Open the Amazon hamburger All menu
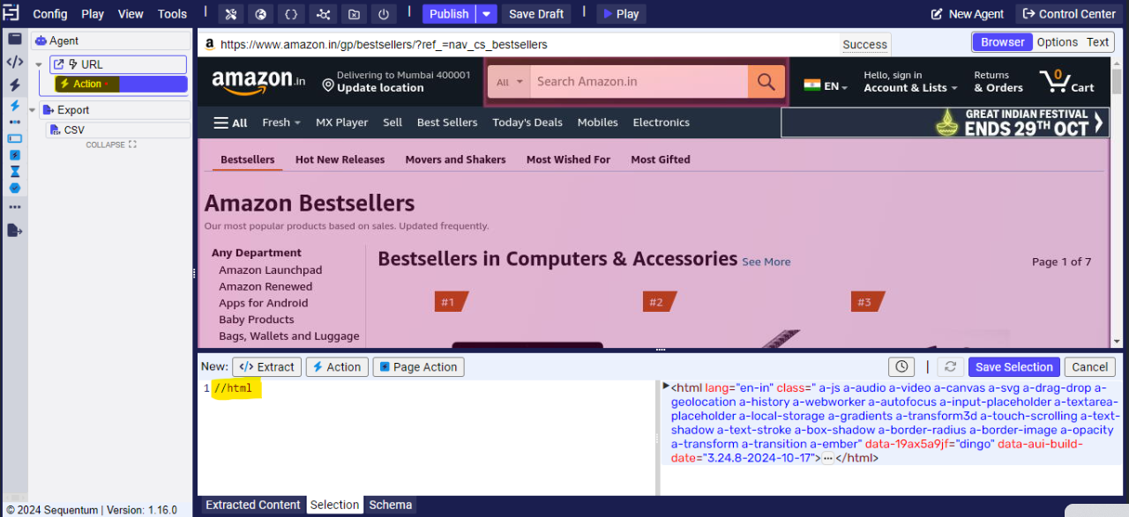 point(230,122)
